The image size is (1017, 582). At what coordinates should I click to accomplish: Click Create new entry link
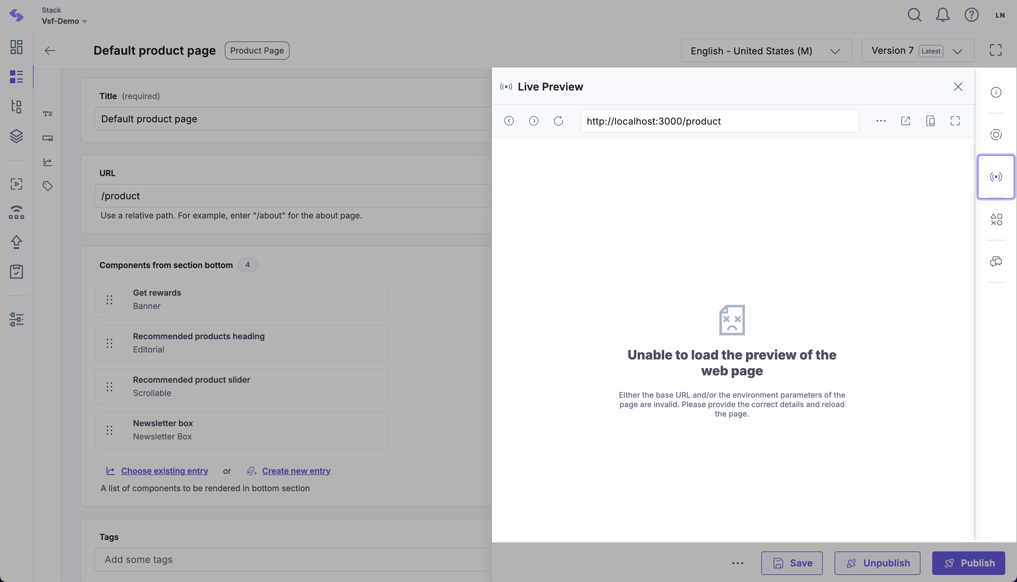[296, 471]
